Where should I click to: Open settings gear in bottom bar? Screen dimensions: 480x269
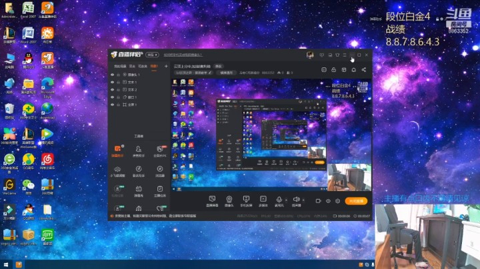(x=337, y=201)
